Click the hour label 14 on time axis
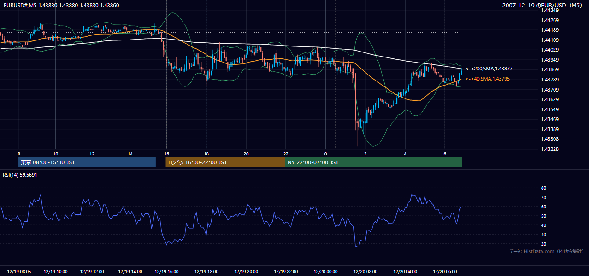The height and width of the screenshot is (276, 589). [x=130, y=154]
